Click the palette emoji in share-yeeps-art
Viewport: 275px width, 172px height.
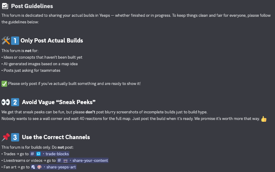click(39, 167)
